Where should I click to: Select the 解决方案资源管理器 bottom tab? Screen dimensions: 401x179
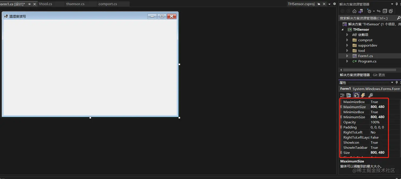pyautogui.click(x=355, y=75)
